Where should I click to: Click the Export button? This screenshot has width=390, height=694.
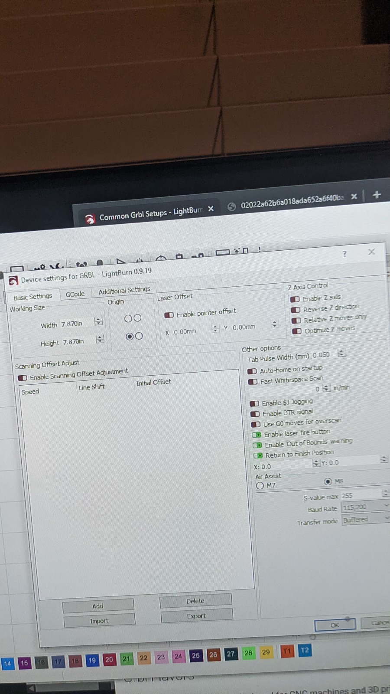(197, 615)
